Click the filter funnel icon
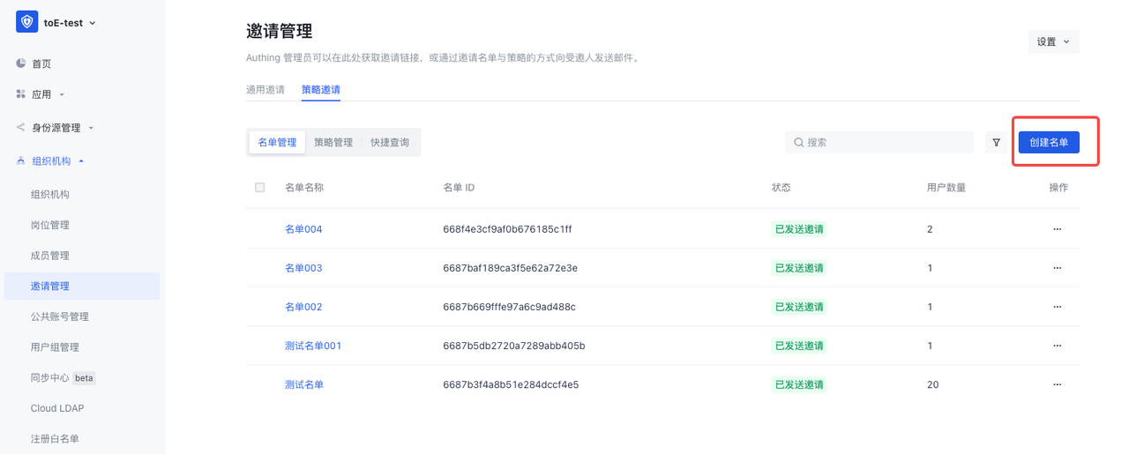This screenshot has width=1129, height=454. point(996,143)
